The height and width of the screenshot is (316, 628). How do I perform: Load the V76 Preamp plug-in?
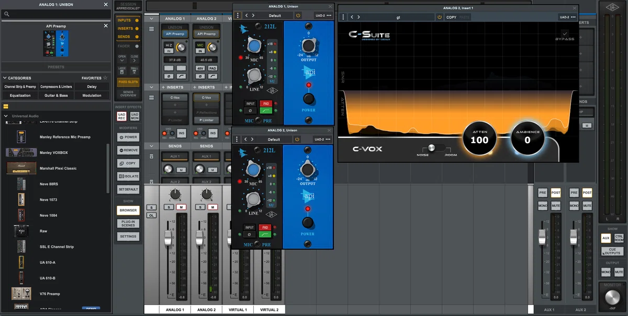tap(21, 294)
